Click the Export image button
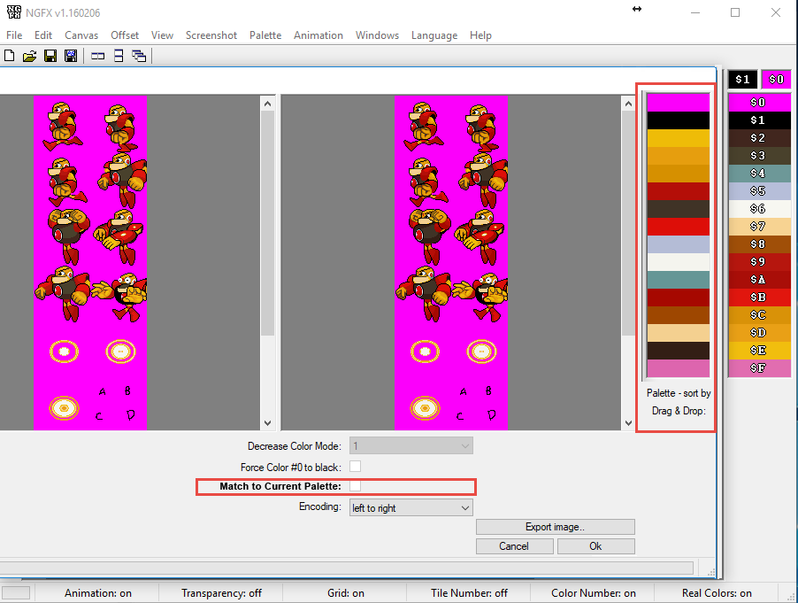Screen dimensions: 798x603 [x=555, y=527]
